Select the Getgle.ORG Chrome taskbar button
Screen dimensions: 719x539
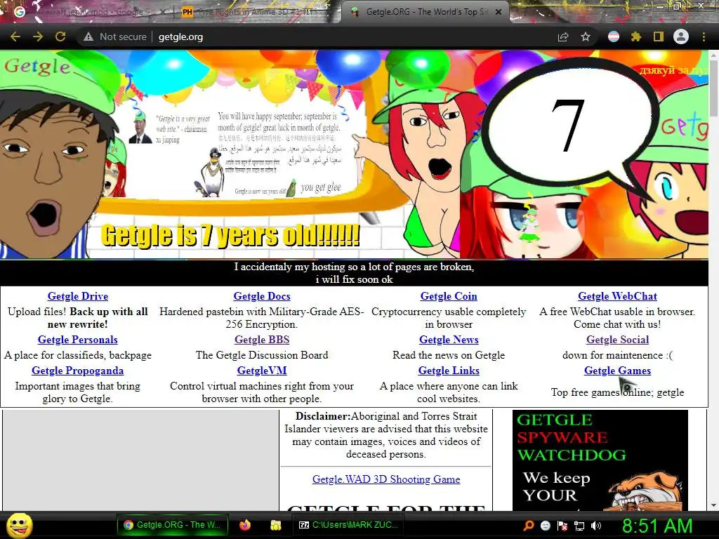click(173, 525)
